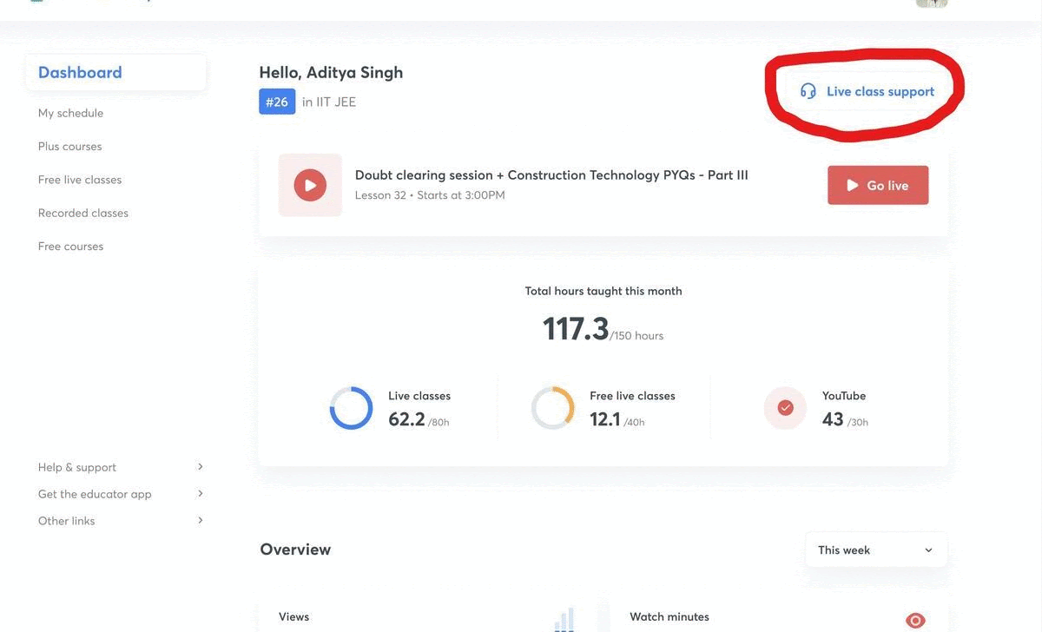Click the Overview heading

pyautogui.click(x=295, y=550)
